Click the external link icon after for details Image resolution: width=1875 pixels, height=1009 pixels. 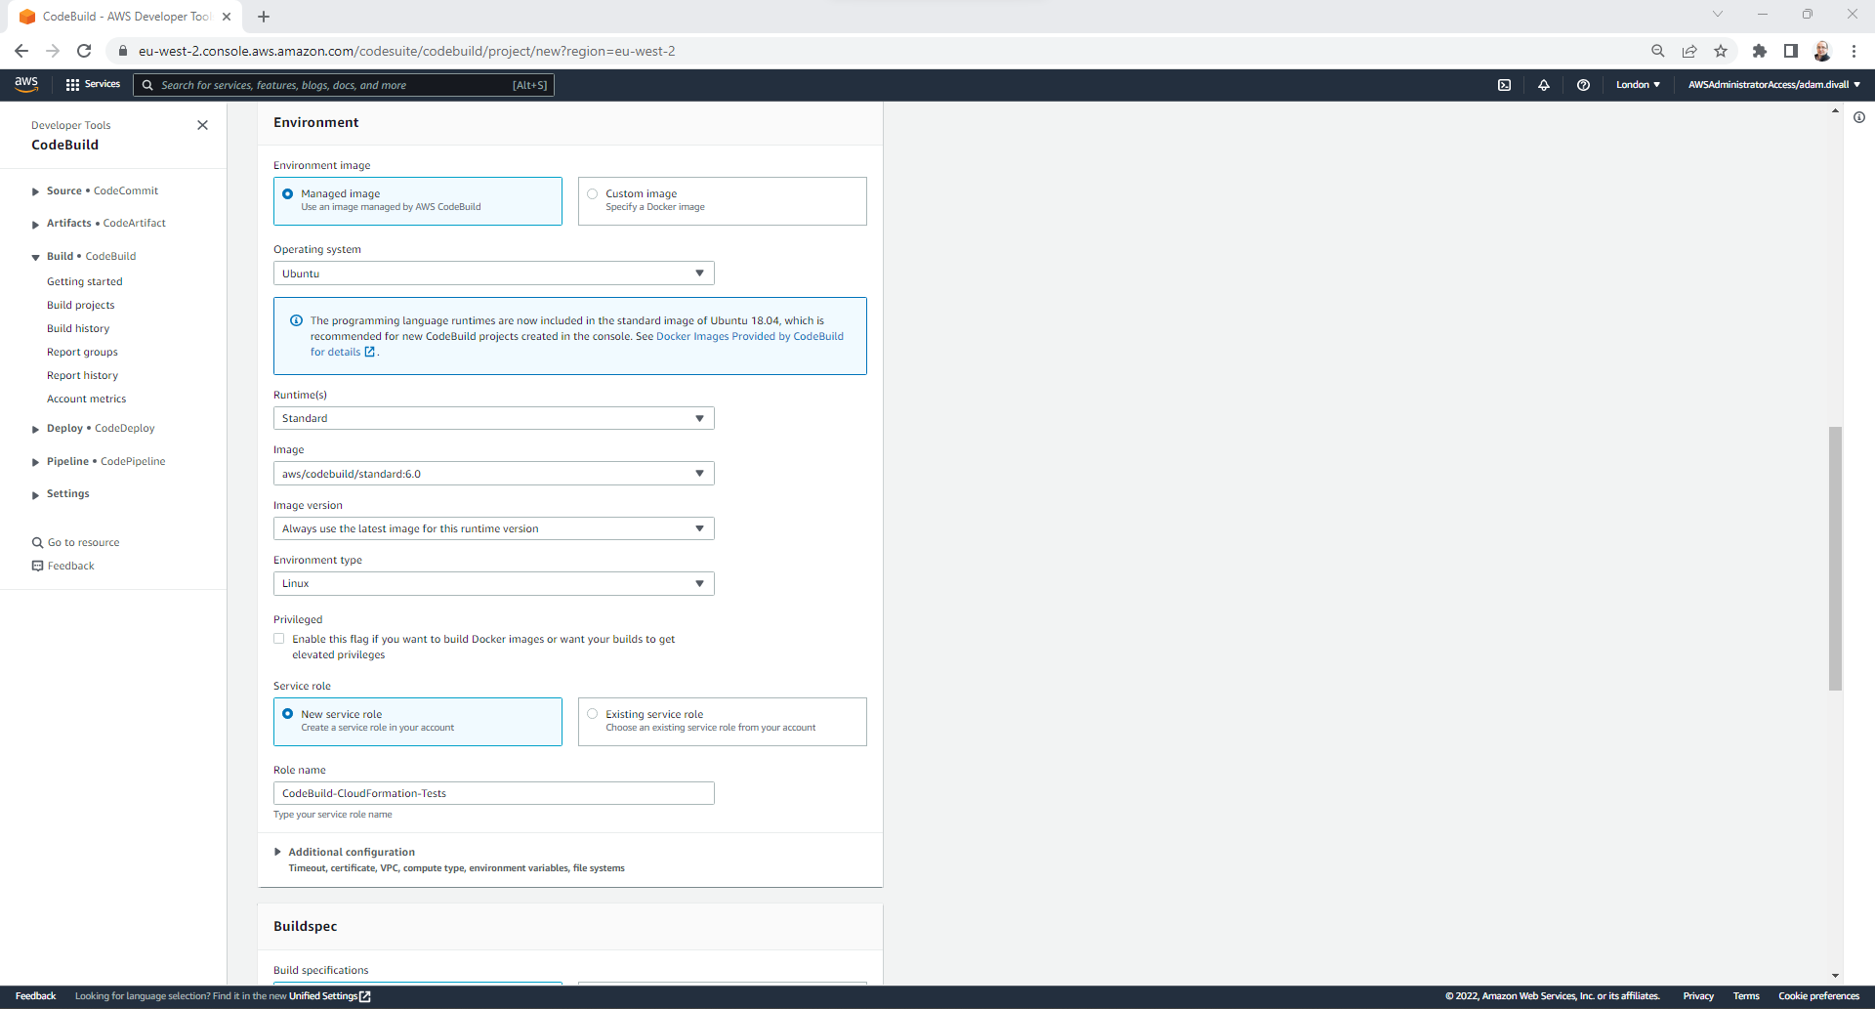coord(370,352)
